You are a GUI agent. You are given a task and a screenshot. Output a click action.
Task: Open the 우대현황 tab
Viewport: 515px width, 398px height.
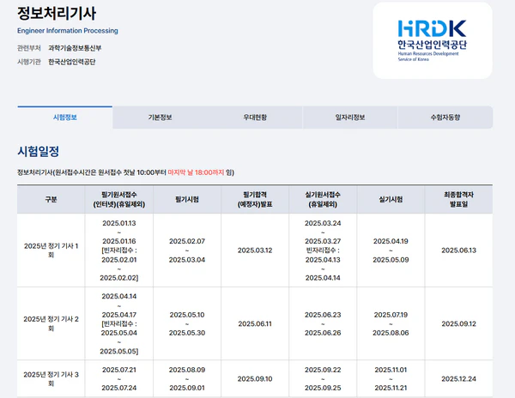[255, 118]
